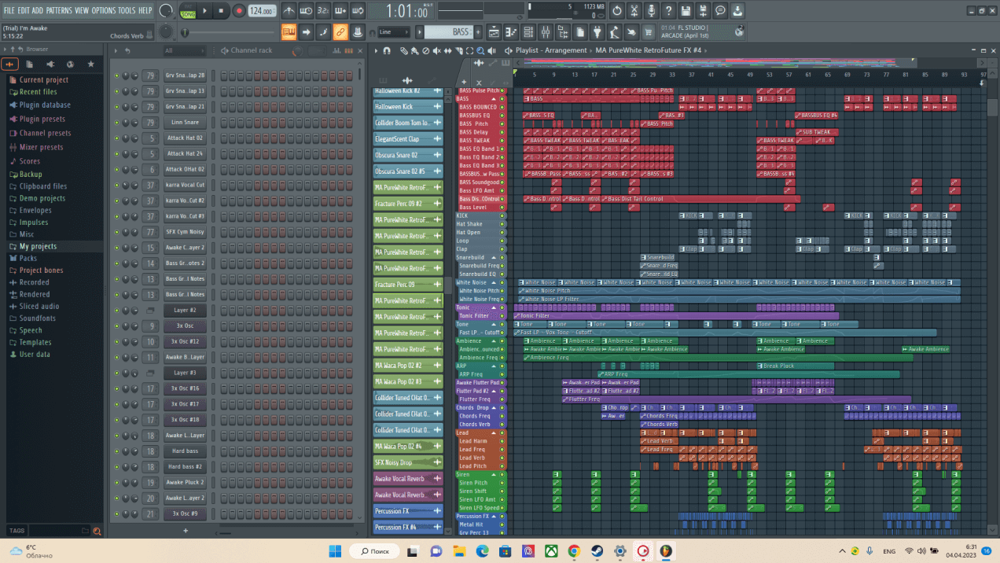Viewport: 1000px width, 563px height.
Task: Open the OPTIONS menu
Action: (x=103, y=11)
